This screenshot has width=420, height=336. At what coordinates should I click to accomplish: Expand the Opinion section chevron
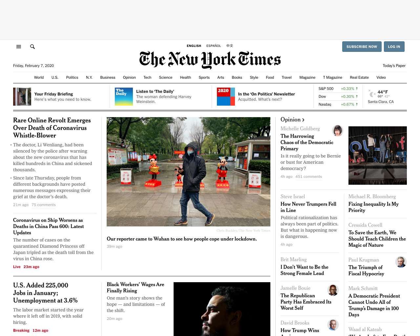point(303,120)
